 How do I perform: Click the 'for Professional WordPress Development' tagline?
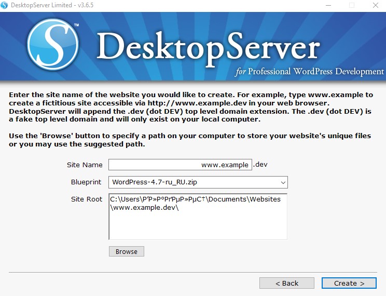point(310,72)
